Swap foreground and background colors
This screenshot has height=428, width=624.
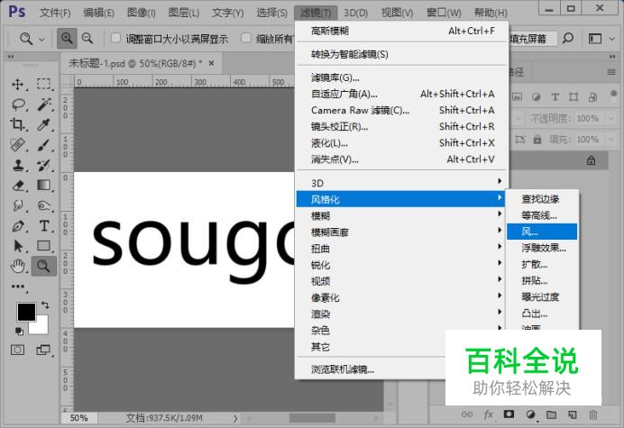(x=45, y=305)
